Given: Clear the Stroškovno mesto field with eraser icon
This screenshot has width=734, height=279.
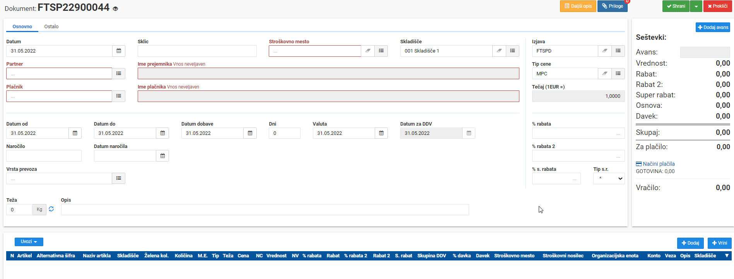Looking at the screenshot, I should 368,51.
